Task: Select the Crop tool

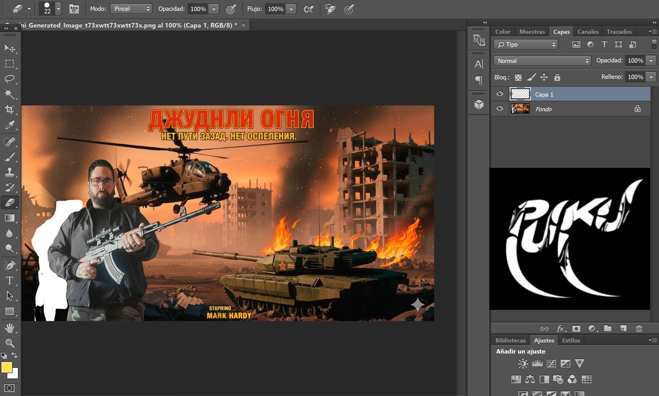Action: 9,110
